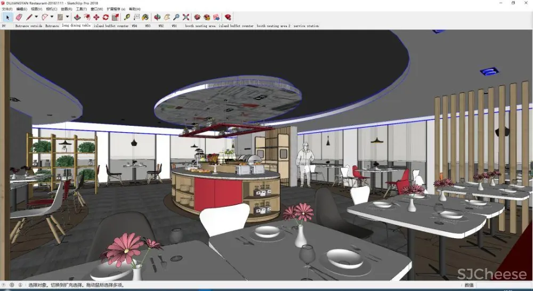Switch to the 'long dining table' scene tab
This screenshot has height=291, width=533.
coord(76,26)
